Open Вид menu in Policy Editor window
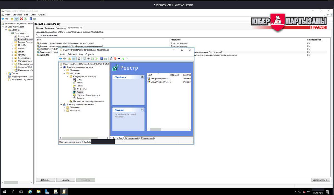Viewport: 334px width, 195px height. click(x=81, y=54)
